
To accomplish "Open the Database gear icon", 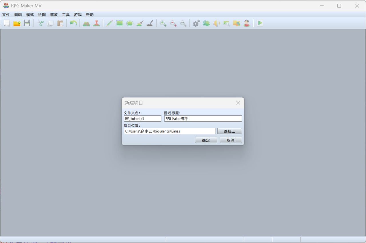I will point(196,23).
